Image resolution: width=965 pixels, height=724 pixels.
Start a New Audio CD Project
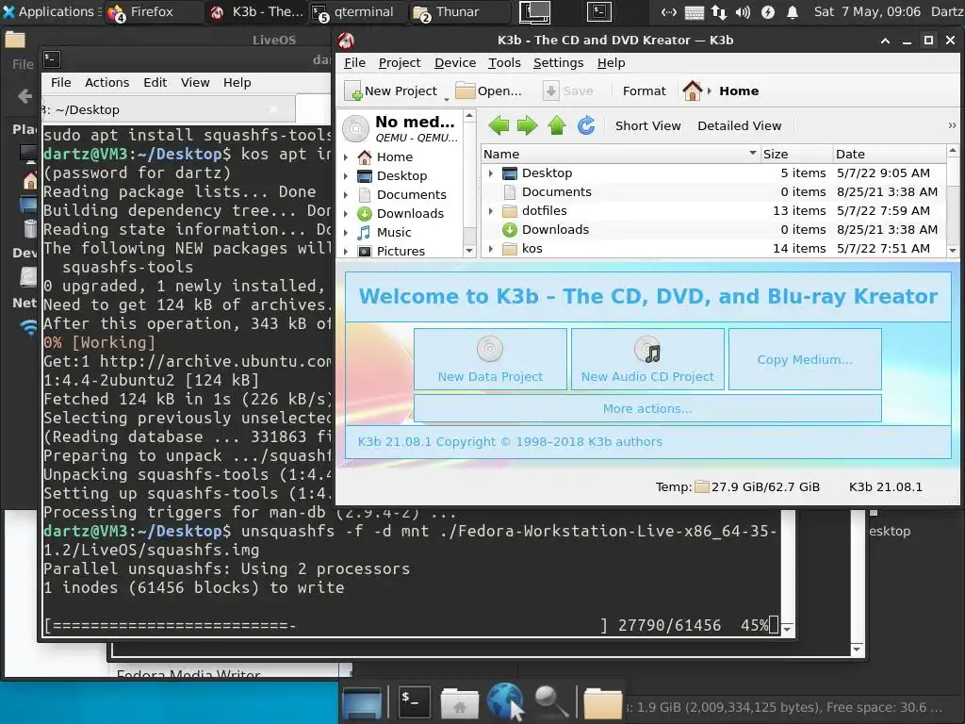click(647, 359)
